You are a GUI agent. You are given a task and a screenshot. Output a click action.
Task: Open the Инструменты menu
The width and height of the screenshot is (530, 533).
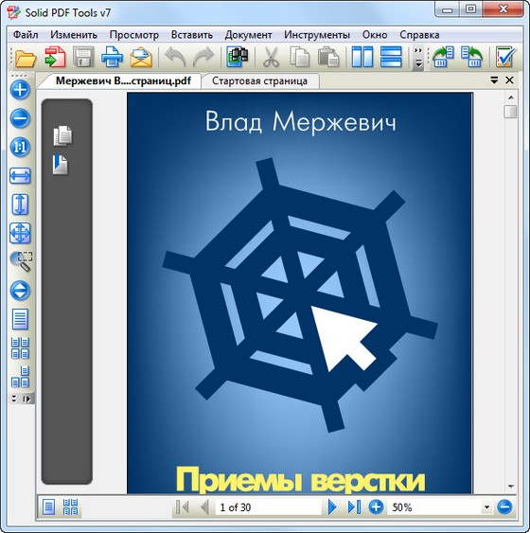pos(317,35)
